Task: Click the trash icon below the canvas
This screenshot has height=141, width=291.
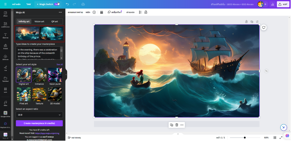Action: pos(177,125)
